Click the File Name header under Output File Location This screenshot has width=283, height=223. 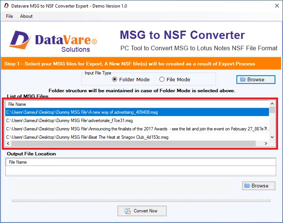coord(141,162)
